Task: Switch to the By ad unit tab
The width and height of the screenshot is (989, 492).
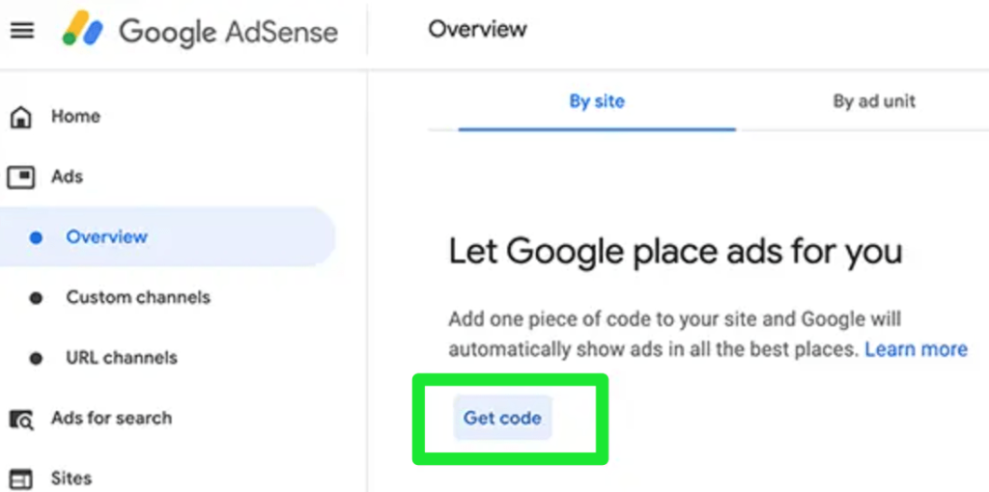Action: pyautogui.click(x=874, y=101)
